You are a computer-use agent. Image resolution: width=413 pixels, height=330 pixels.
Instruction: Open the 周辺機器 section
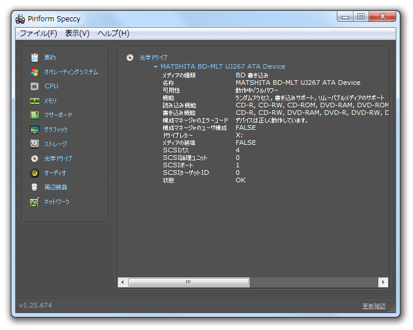(x=55, y=187)
